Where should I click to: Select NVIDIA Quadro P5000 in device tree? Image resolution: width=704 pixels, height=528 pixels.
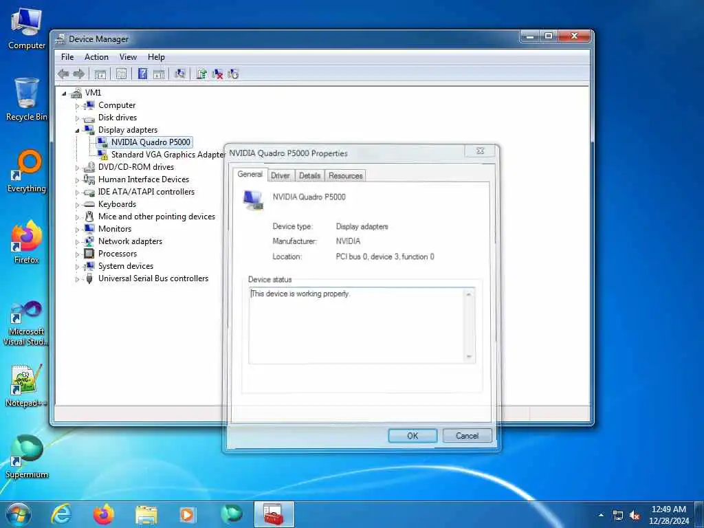(151, 142)
